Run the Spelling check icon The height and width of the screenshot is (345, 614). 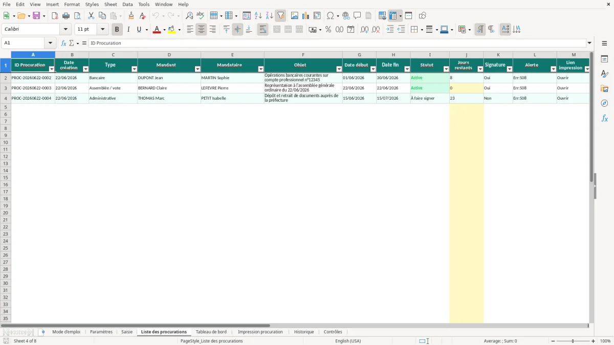[x=201, y=16]
